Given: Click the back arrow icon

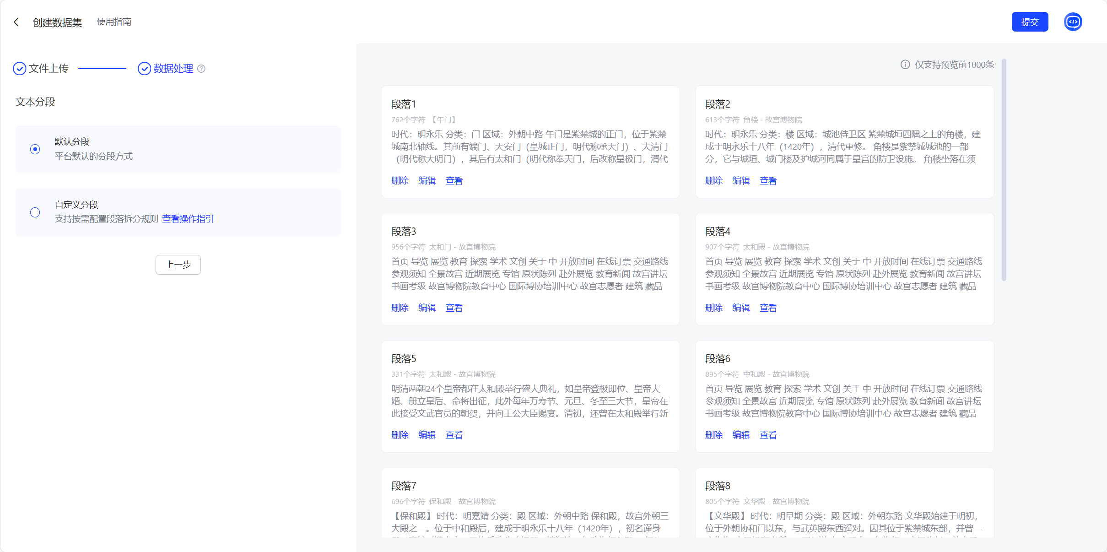Looking at the screenshot, I should 16,22.
